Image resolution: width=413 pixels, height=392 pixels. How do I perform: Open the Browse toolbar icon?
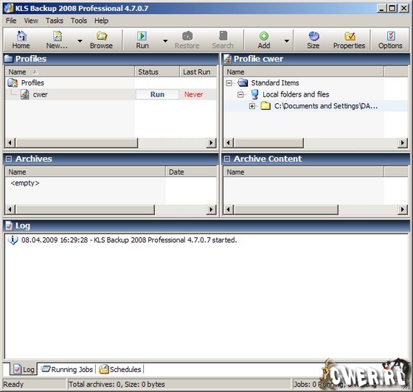102,36
